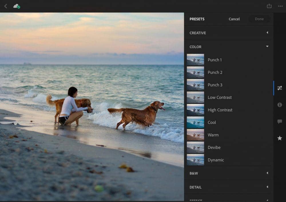This screenshot has width=286, height=202.
Task: Select the edit sliders panel icon
Action: 280,88
